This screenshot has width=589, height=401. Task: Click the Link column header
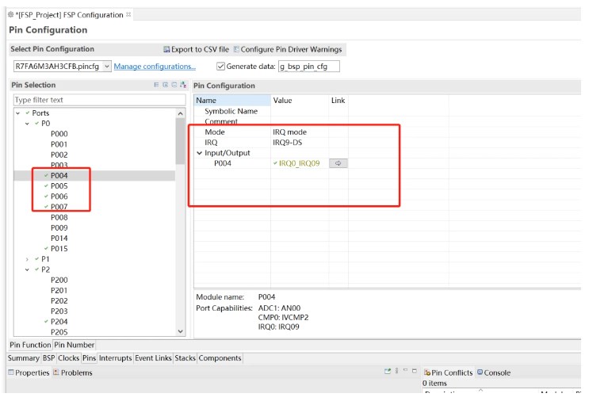coord(338,101)
